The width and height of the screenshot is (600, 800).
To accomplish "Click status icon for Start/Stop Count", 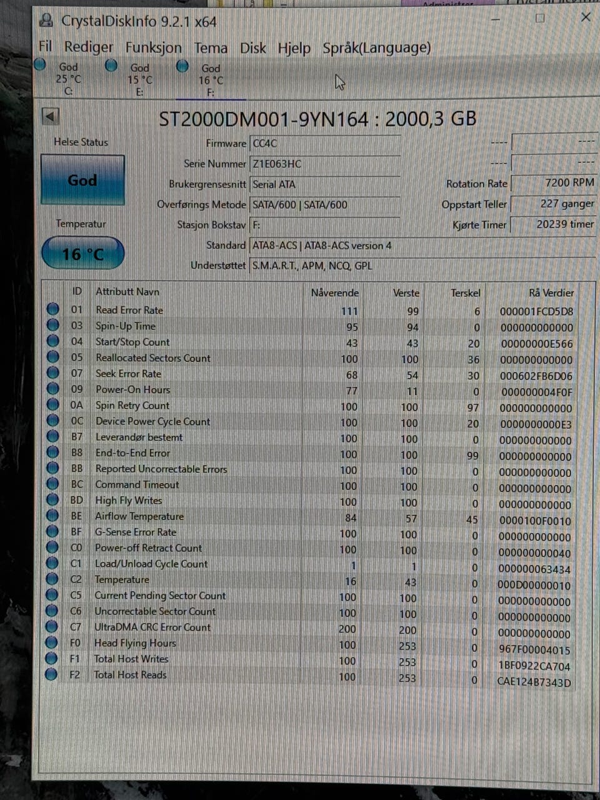I will (x=53, y=341).
